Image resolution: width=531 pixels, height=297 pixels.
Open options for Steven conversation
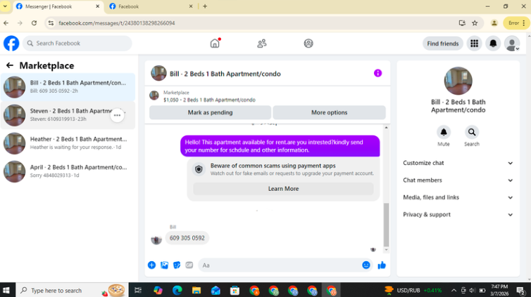click(117, 115)
